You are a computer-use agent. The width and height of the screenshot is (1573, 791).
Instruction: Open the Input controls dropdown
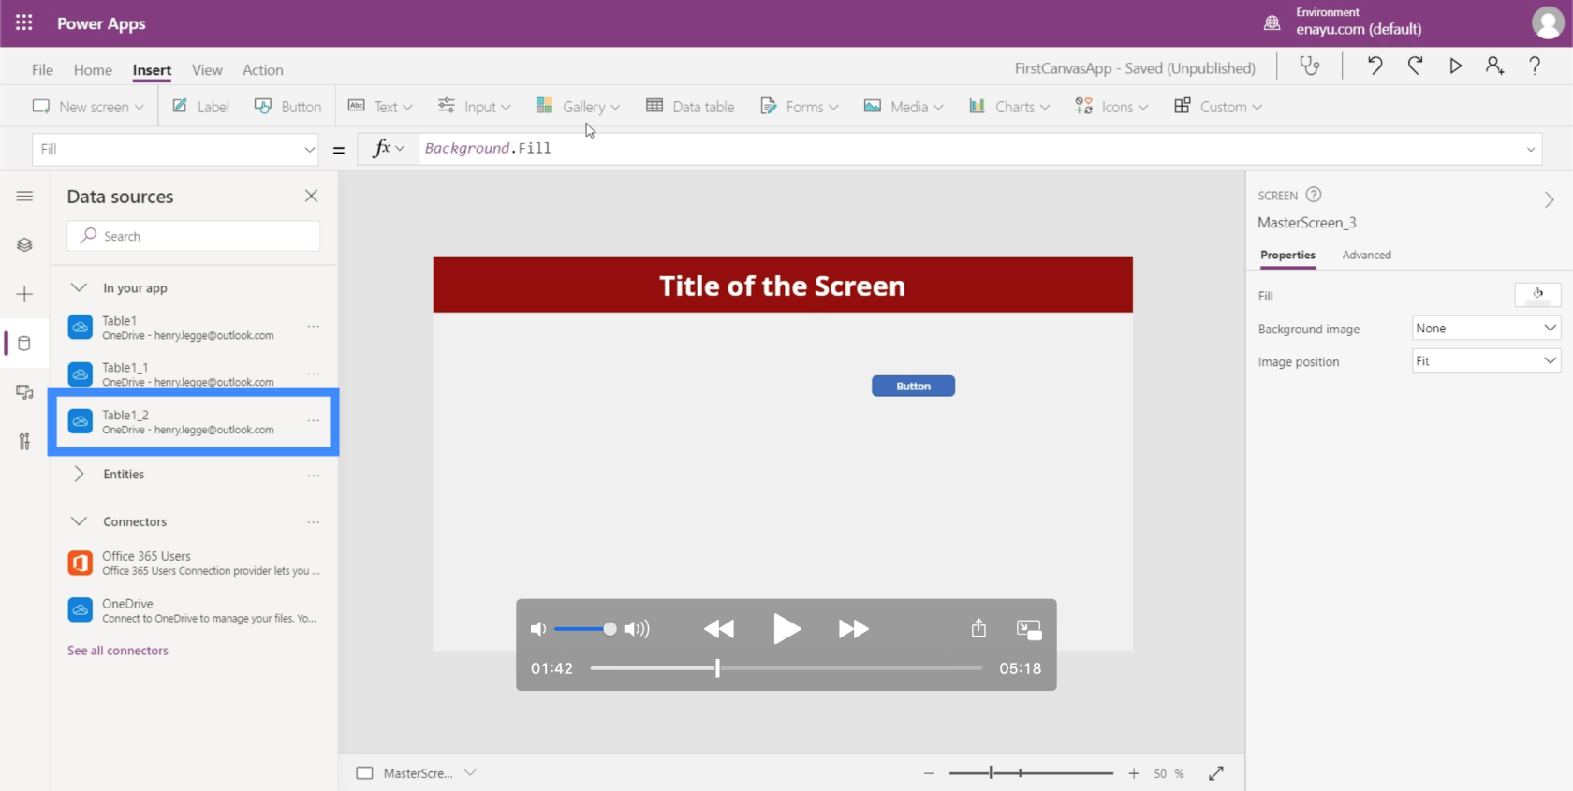click(x=475, y=107)
